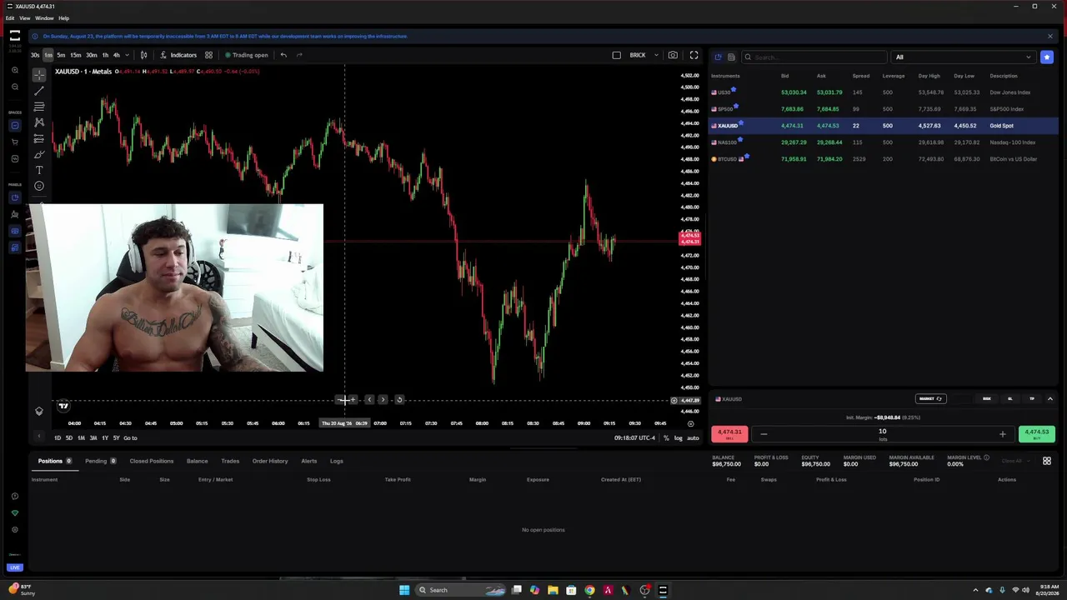The image size is (1067, 600).
Task: Enter fullscreen chart mode
Action: click(694, 55)
